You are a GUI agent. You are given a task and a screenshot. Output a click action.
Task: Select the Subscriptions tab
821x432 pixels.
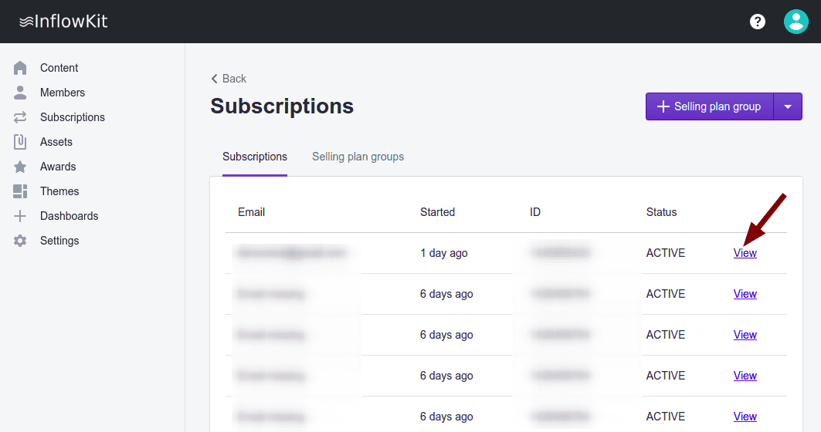click(x=255, y=157)
